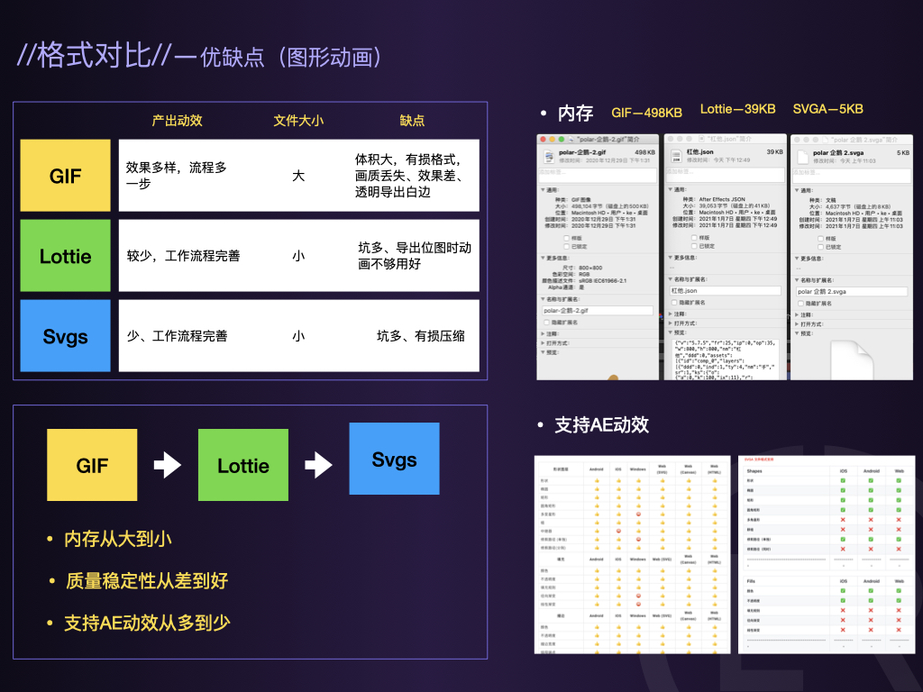923x692 pixels.
Task: Toggle 隐藏扩展名 checkbox in the 杠他.json info window
Action: [674, 303]
